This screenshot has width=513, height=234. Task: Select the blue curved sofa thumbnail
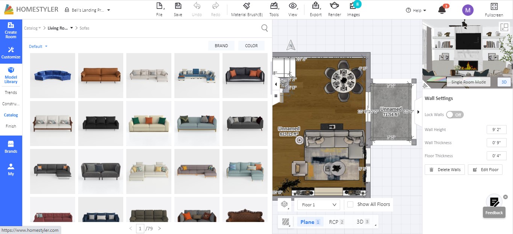click(x=53, y=75)
